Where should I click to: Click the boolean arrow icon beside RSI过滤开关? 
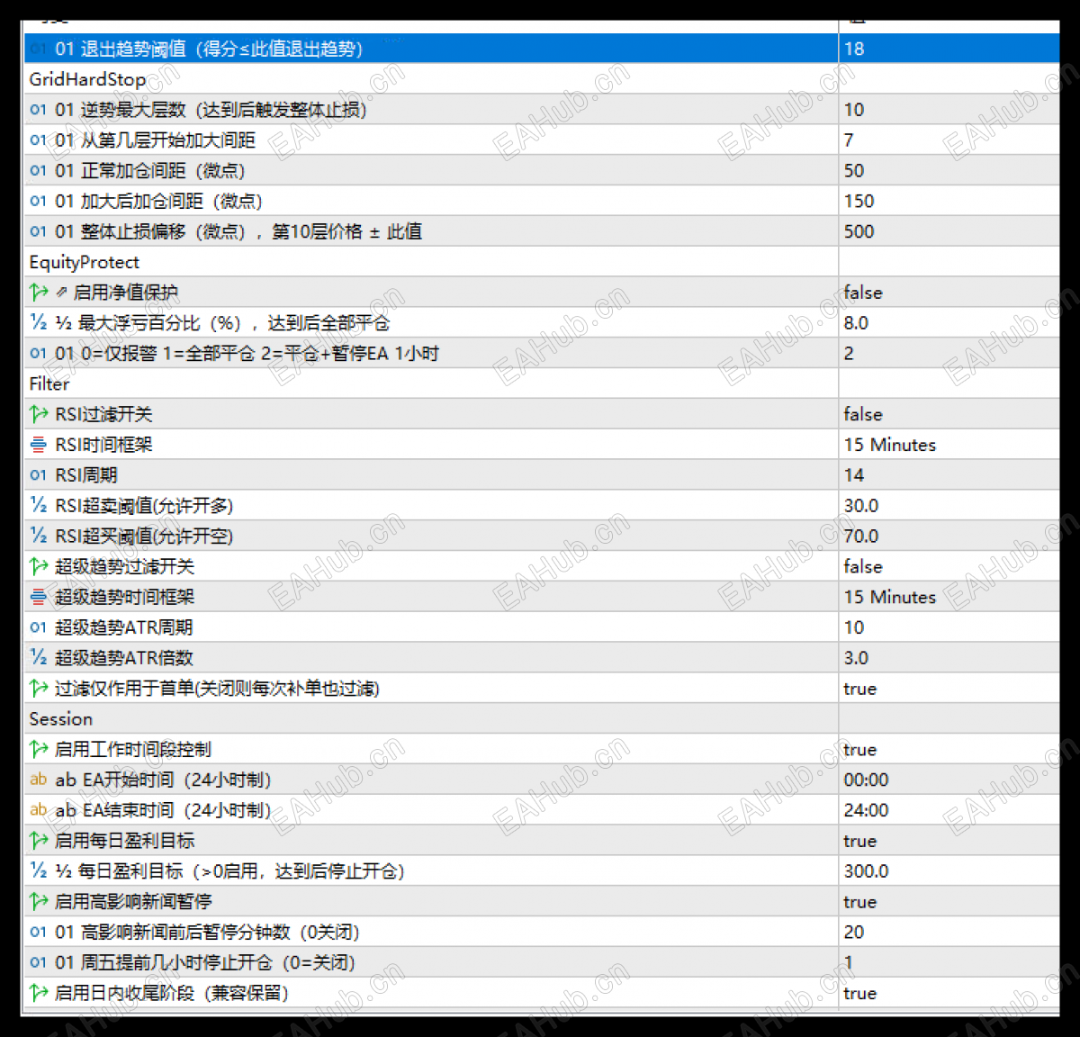38,414
